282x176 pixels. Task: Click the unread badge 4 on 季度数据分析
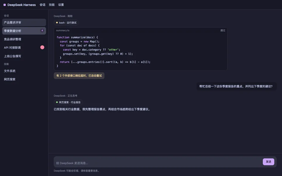[x=42, y=31]
